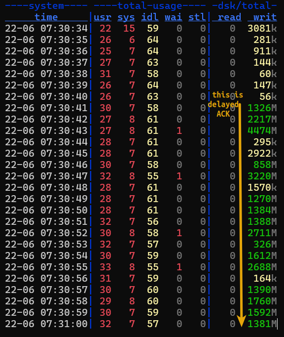Click the stl value 0 in row 07:30:49
Screen dimensions: 284x337
coord(203,199)
